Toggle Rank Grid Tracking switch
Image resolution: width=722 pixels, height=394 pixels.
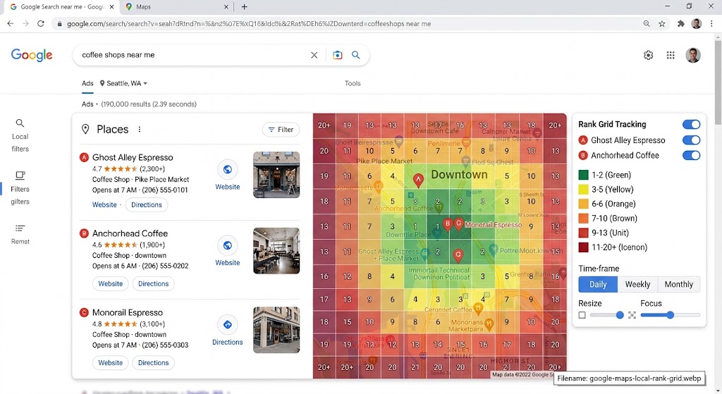(x=691, y=124)
